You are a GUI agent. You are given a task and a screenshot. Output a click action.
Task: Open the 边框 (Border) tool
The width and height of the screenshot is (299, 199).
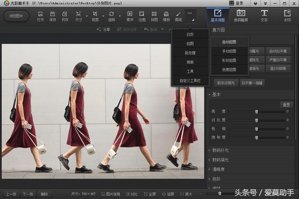(x=142, y=16)
